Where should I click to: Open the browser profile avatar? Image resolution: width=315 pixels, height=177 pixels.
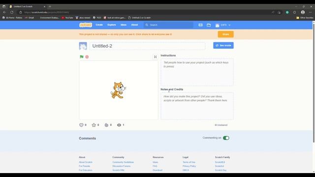tap(303, 12)
